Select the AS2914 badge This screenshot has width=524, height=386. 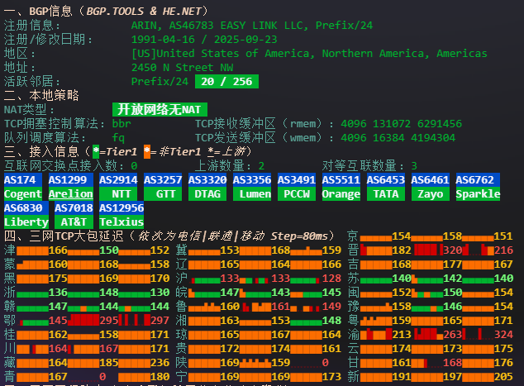click(118, 180)
